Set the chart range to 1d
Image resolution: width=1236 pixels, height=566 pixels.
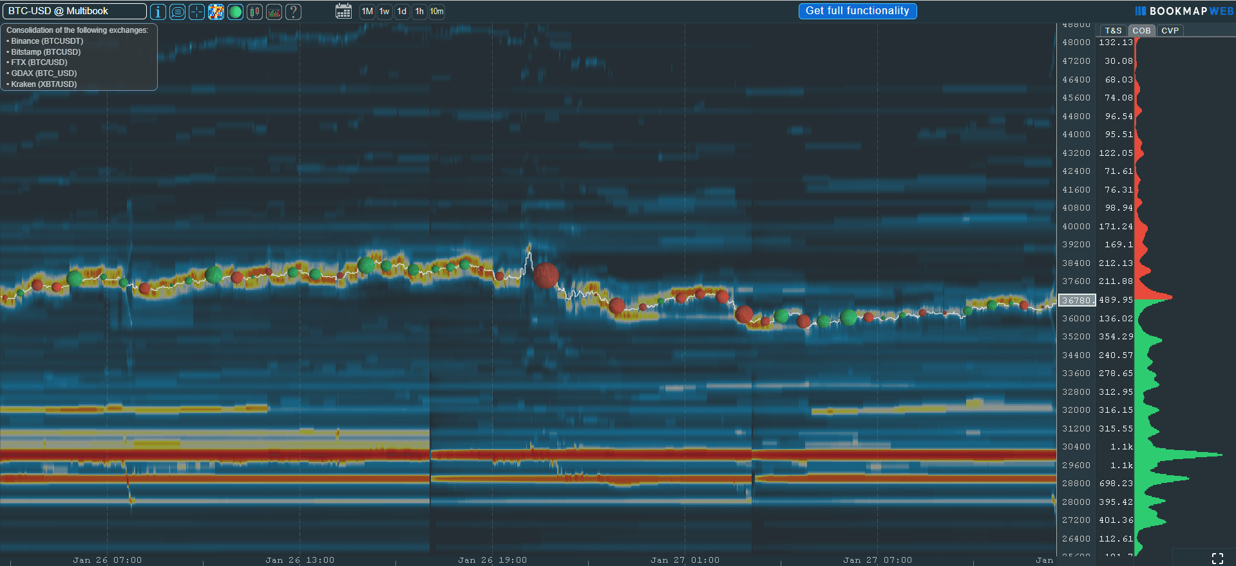(x=402, y=12)
